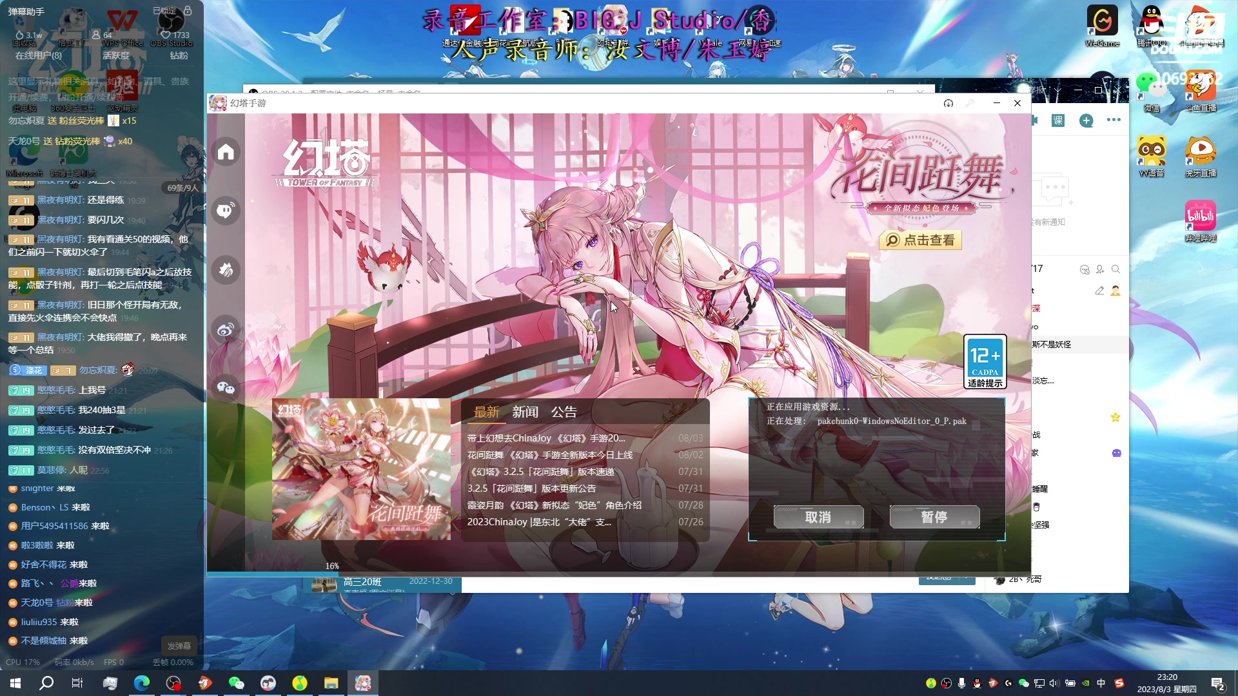Toggle the 已锁定 lock icon in danmaku helper
The width and height of the screenshot is (1238, 696).
[x=188, y=11]
